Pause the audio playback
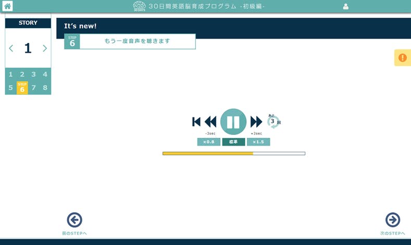Viewport: 411px width, 245px height. tap(233, 122)
